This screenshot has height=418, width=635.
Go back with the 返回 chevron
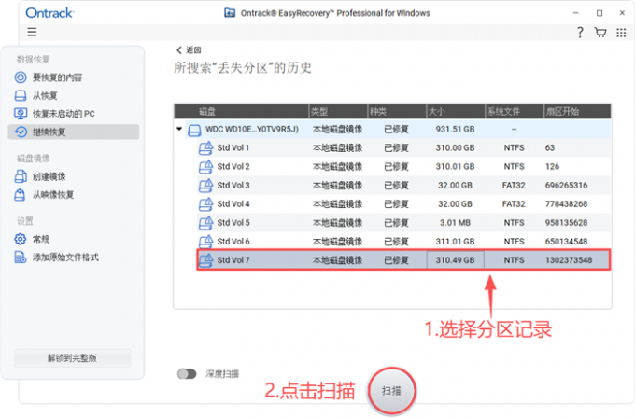[x=179, y=49]
